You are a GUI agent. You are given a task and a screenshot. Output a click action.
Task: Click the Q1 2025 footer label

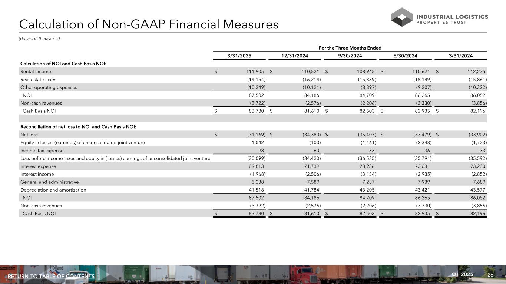pos(462,274)
